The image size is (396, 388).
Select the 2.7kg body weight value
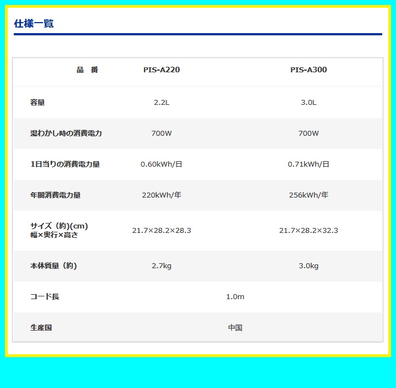[x=162, y=265]
